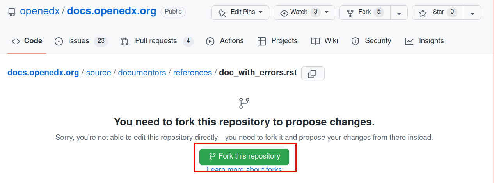Expand the Edit Pins dropdown arrow

click(261, 12)
